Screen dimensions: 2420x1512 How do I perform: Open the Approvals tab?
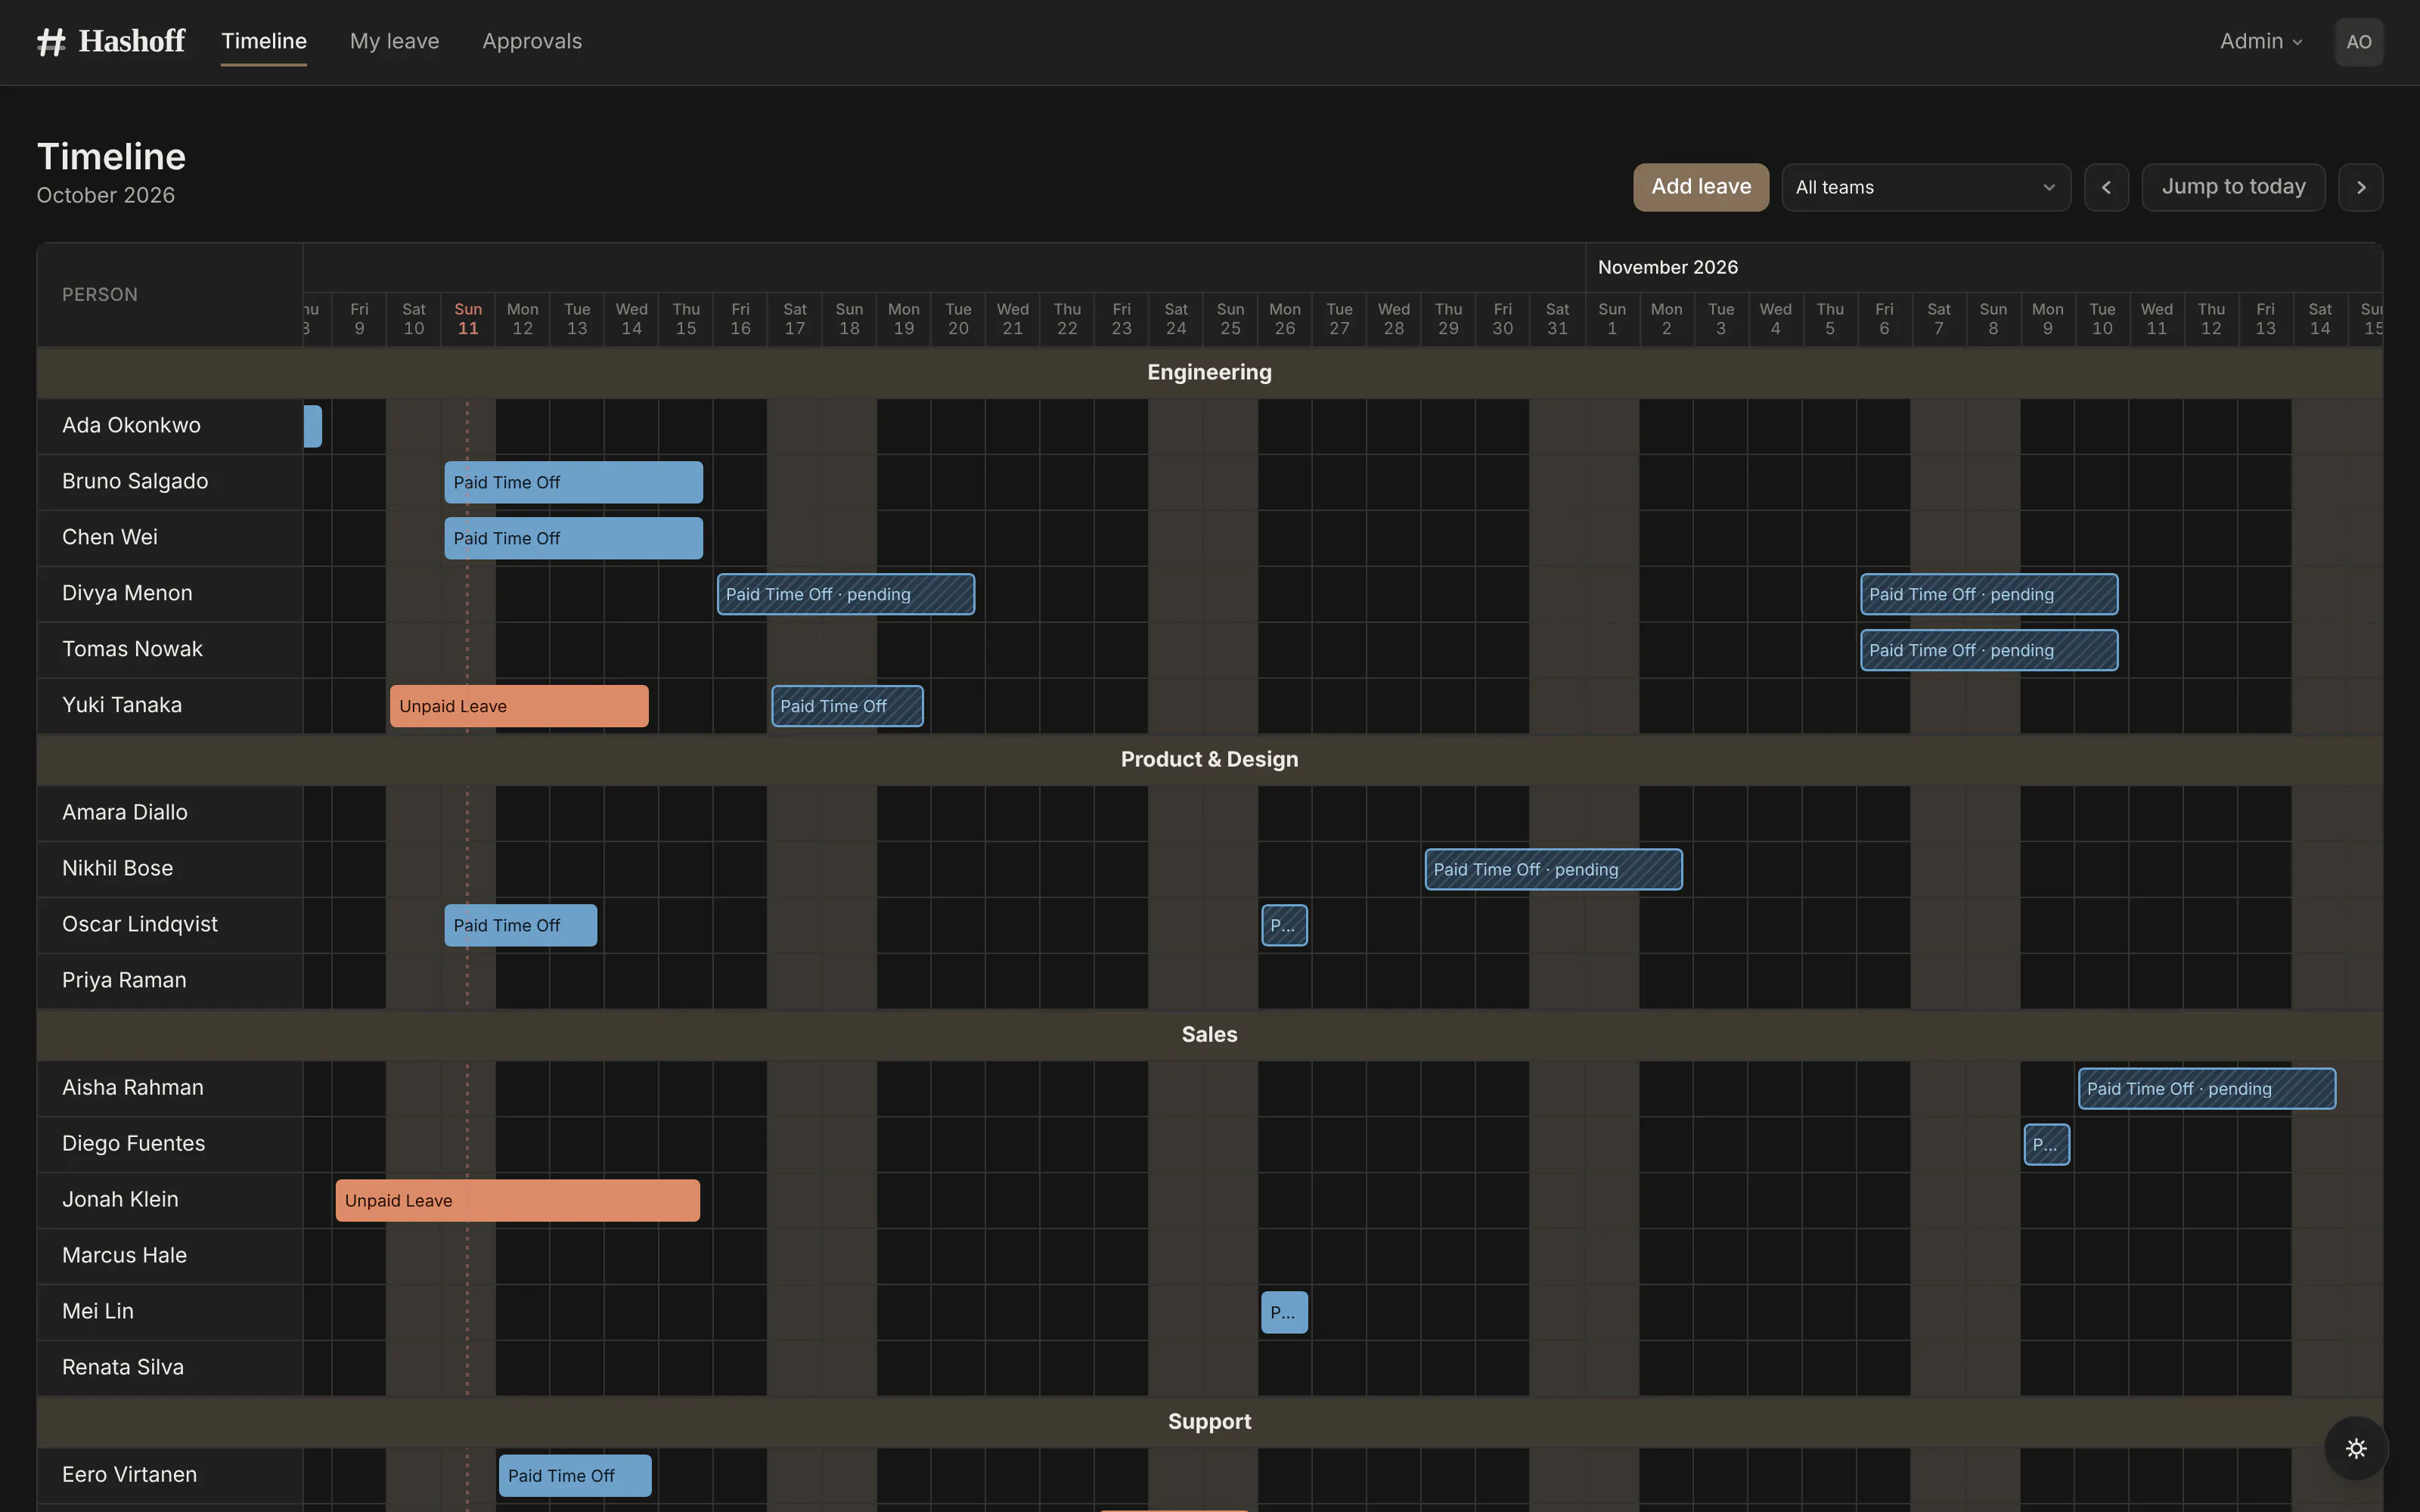coord(532,41)
